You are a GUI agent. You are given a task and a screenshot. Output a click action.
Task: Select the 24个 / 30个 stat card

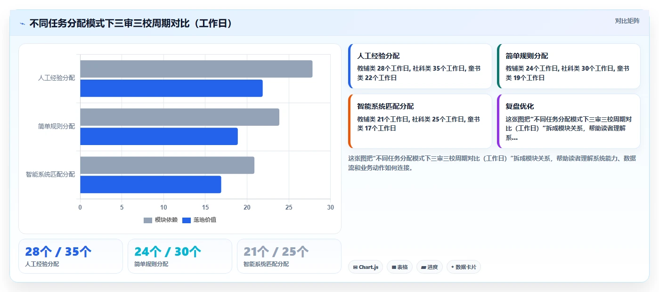(180, 256)
